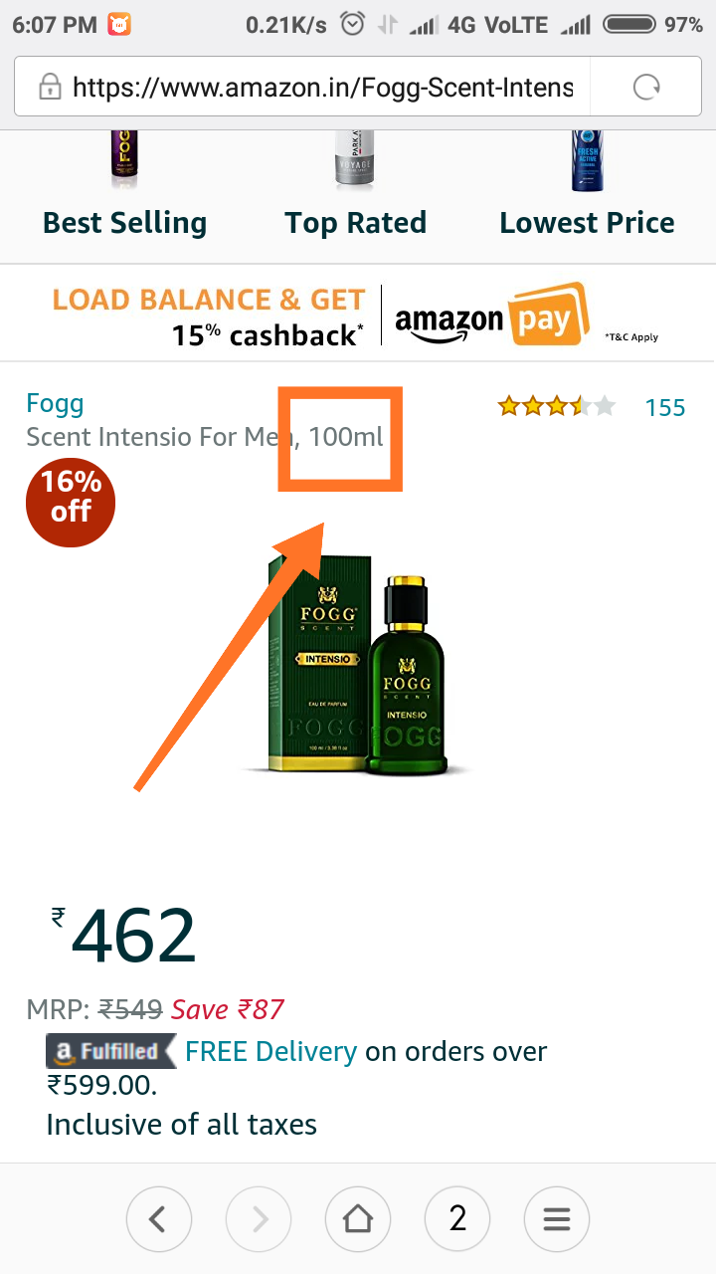
Task: Tap the Park Avenue Voyage thumbnail
Action: tap(355, 159)
